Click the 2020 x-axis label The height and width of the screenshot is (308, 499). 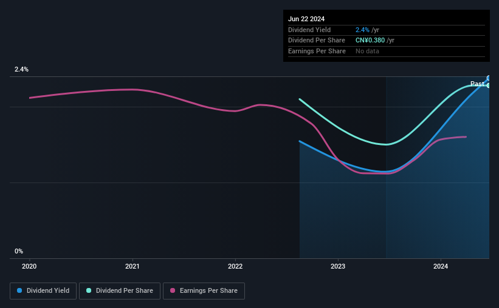click(x=29, y=266)
